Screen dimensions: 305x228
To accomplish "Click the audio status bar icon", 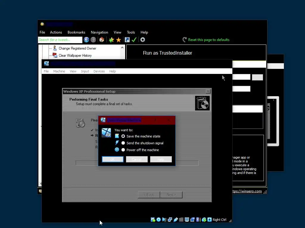I will [x=164, y=219].
